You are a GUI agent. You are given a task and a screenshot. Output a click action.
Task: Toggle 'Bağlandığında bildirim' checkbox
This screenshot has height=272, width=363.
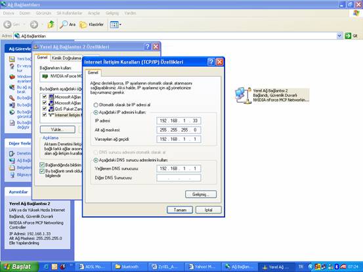coord(42,165)
